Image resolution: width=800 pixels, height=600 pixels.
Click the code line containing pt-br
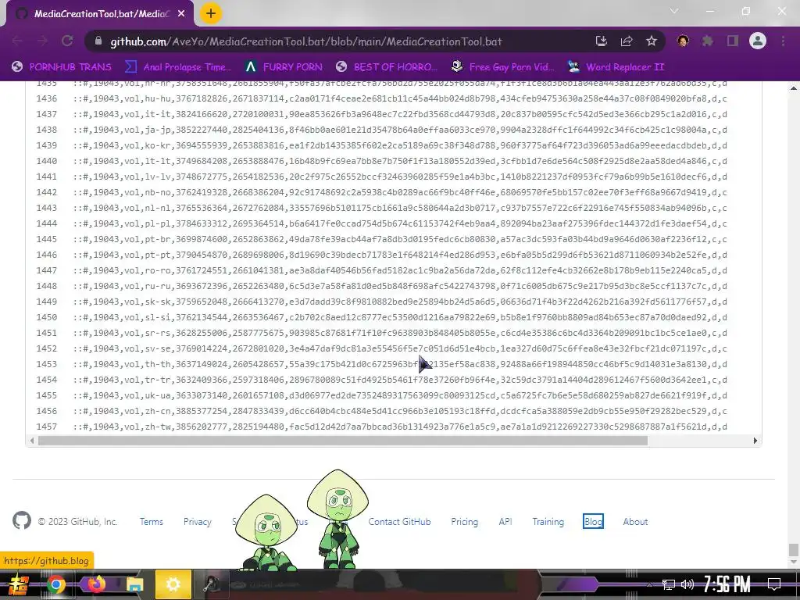coord(400,239)
